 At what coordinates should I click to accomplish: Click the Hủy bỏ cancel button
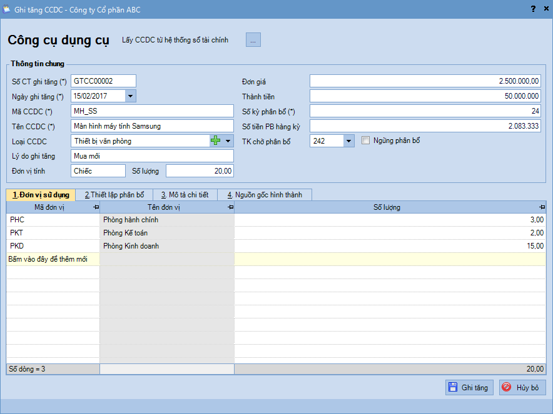522,388
